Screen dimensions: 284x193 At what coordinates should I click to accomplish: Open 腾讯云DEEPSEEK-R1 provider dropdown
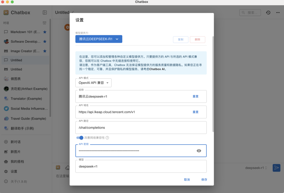99,39
